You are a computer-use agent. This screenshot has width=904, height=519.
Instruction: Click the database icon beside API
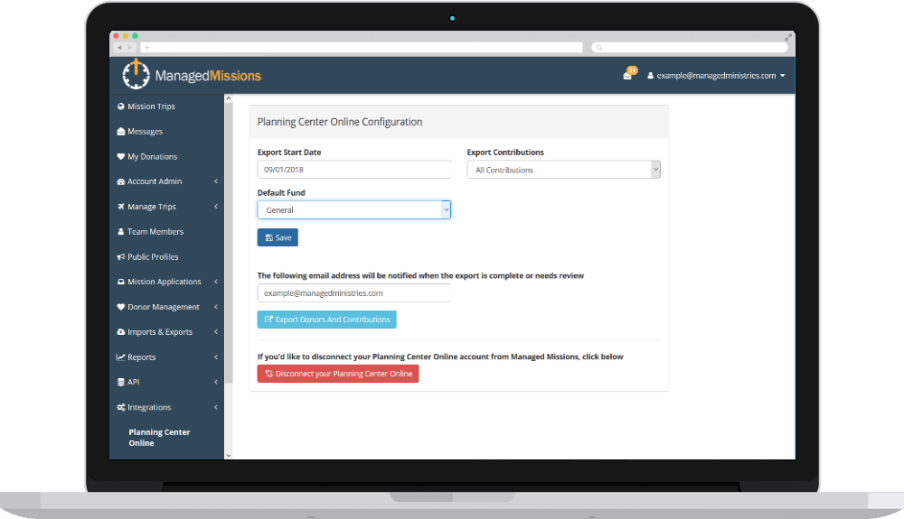pos(120,382)
